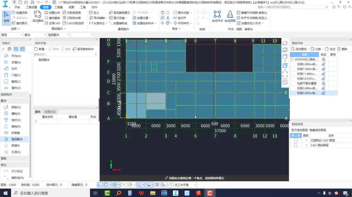Open the 视图 ribbon tab
This screenshot has height=197, width=352.
(71, 7)
